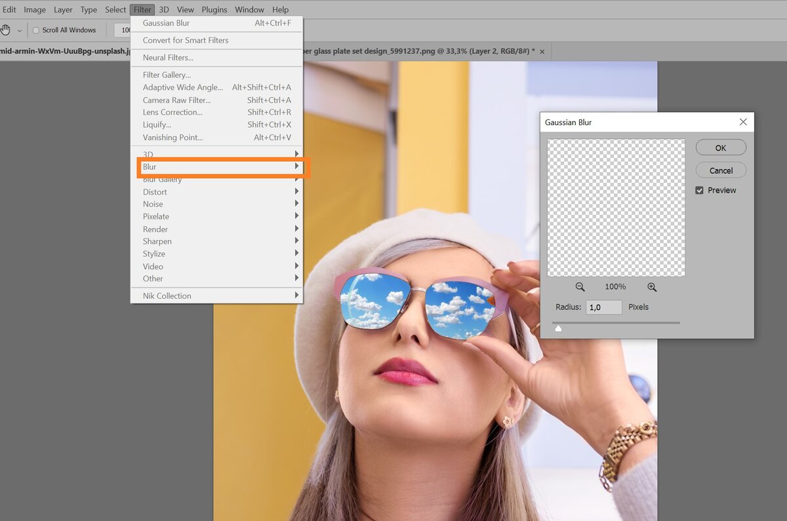This screenshot has width=787, height=521.
Task: Select Vanishing Point in the Filter menu
Action: coord(217,138)
